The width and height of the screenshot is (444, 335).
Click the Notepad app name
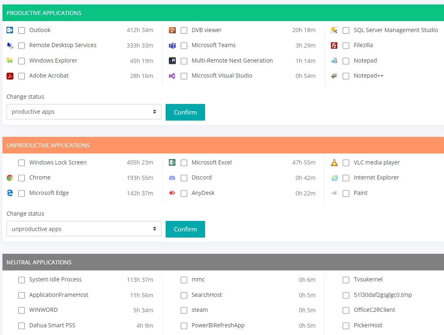coord(365,61)
